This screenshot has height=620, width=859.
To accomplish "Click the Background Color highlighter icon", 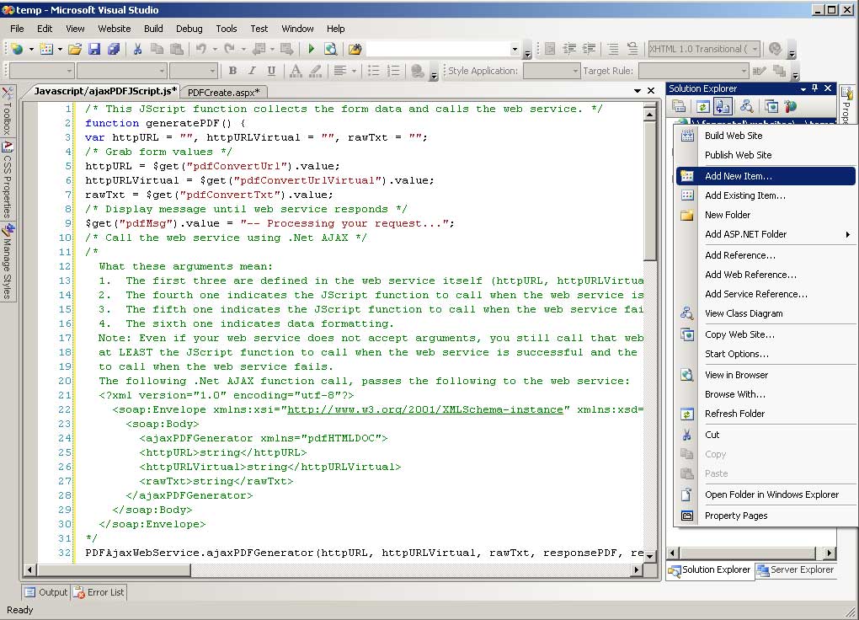I will pyautogui.click(x=316, y=71).
